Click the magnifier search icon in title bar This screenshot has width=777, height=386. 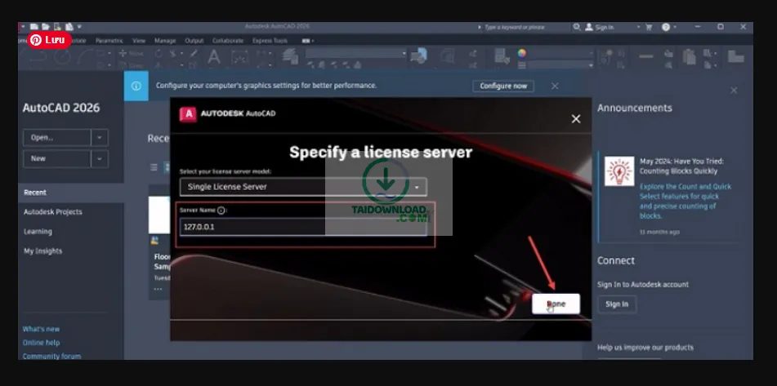(577, 27)
